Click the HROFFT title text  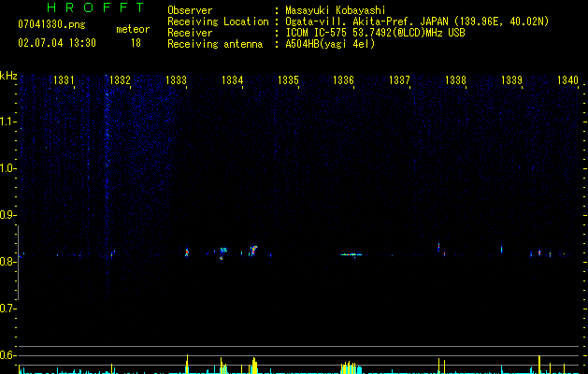click(95, 7)
